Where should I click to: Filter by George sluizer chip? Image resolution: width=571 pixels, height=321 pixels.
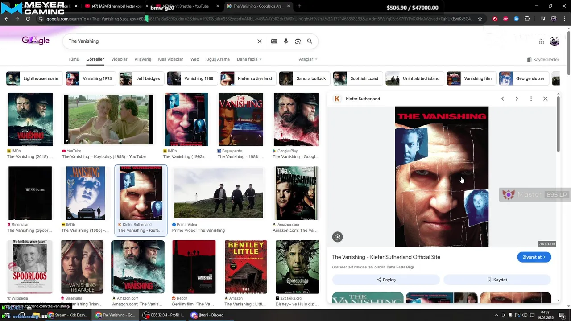(524, 78)
